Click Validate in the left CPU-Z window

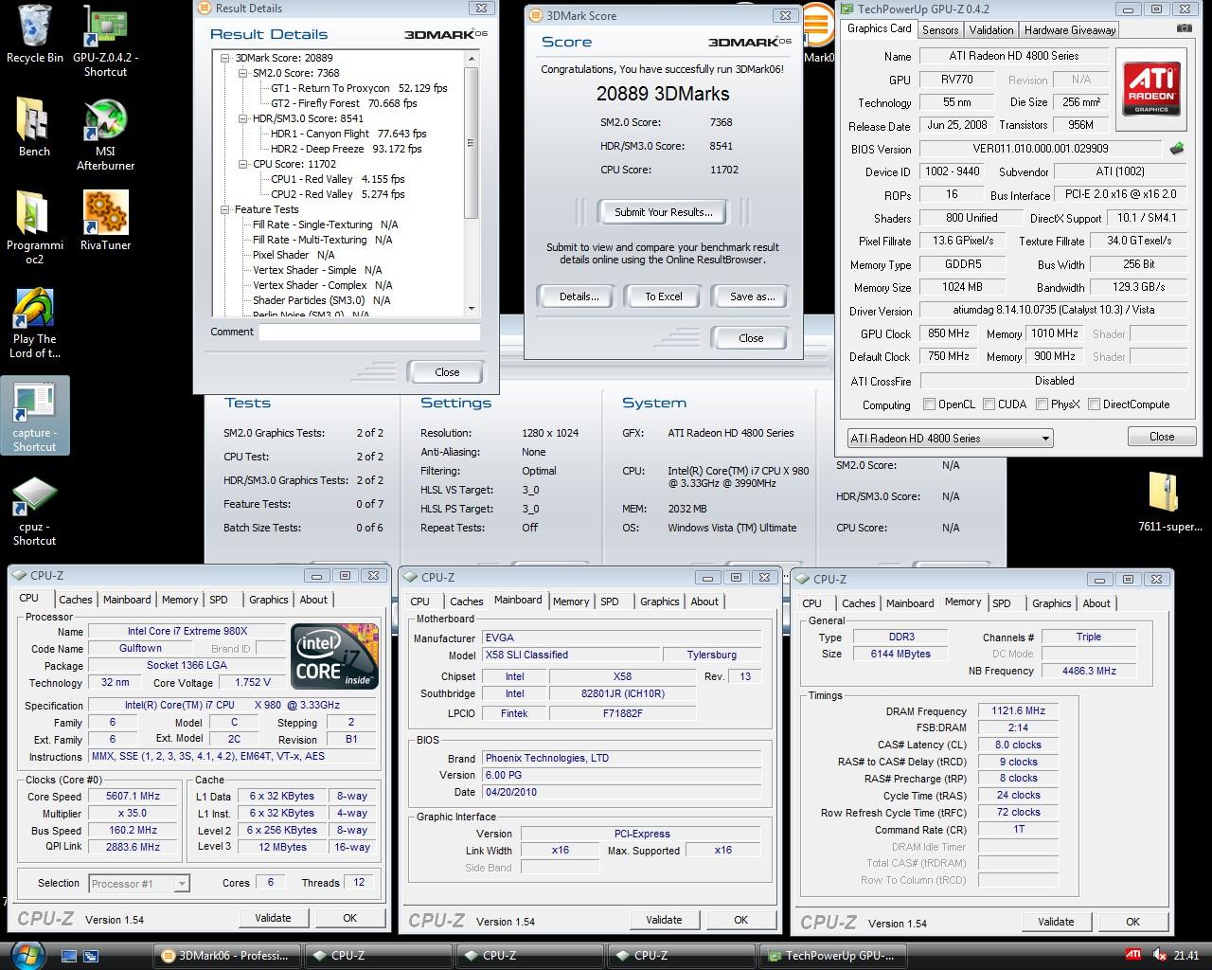[273, 918]
